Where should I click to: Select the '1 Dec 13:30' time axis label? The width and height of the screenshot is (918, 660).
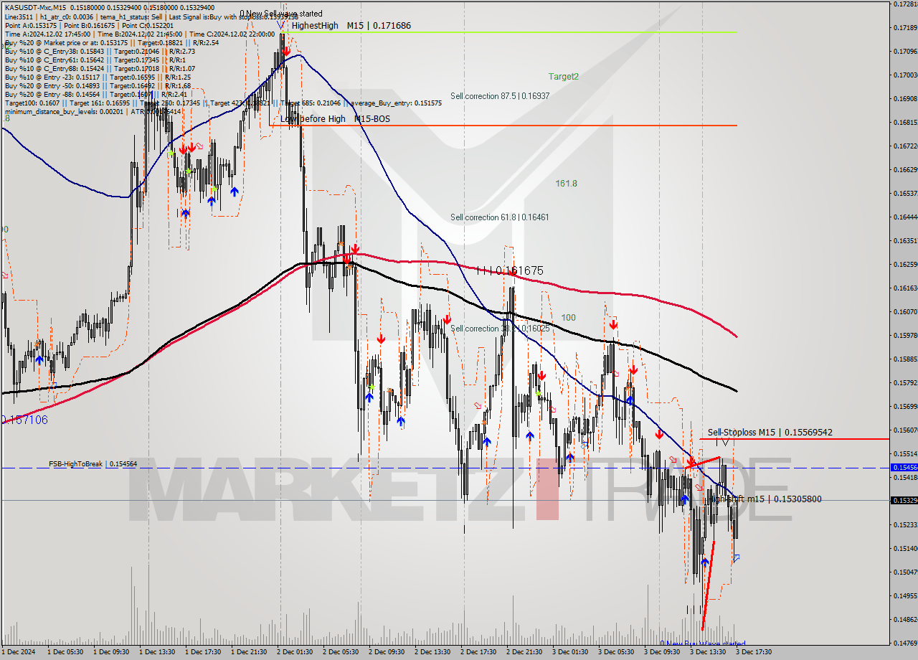click(157, 652)
